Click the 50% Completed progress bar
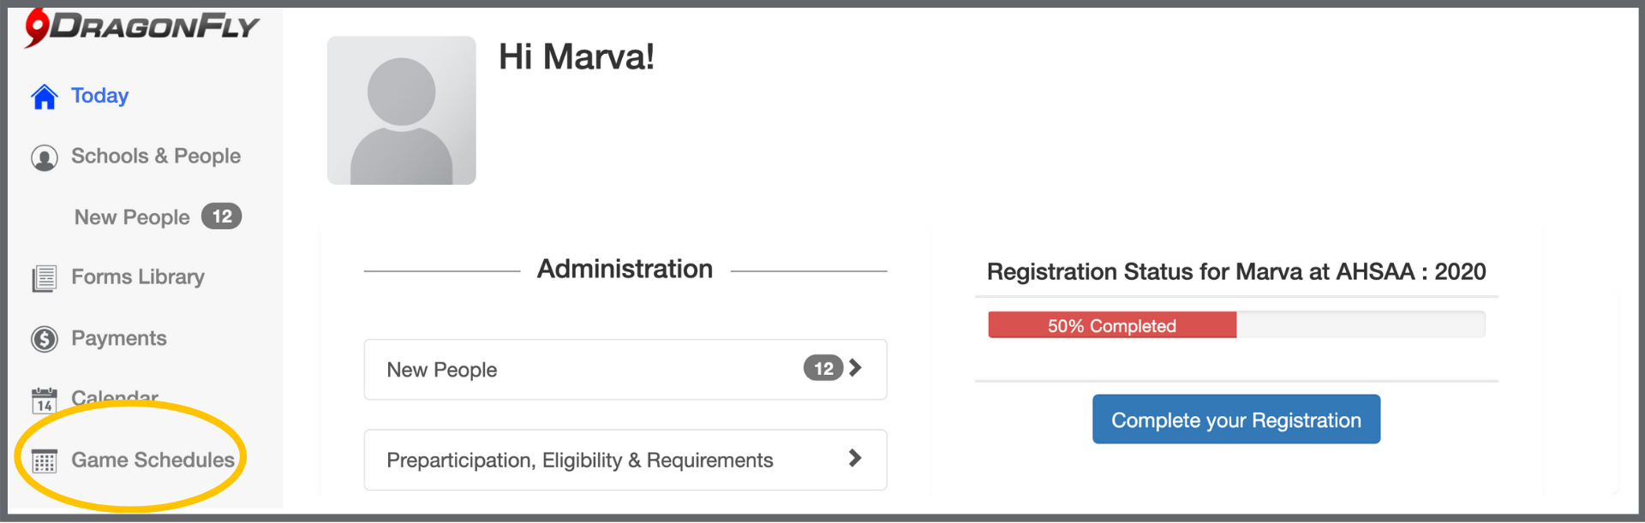Viewport: 1645px width, 523px height. coord(1112,325)
